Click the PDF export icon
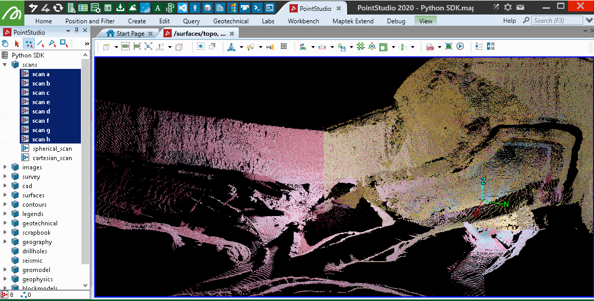 (x=430, y=47)
